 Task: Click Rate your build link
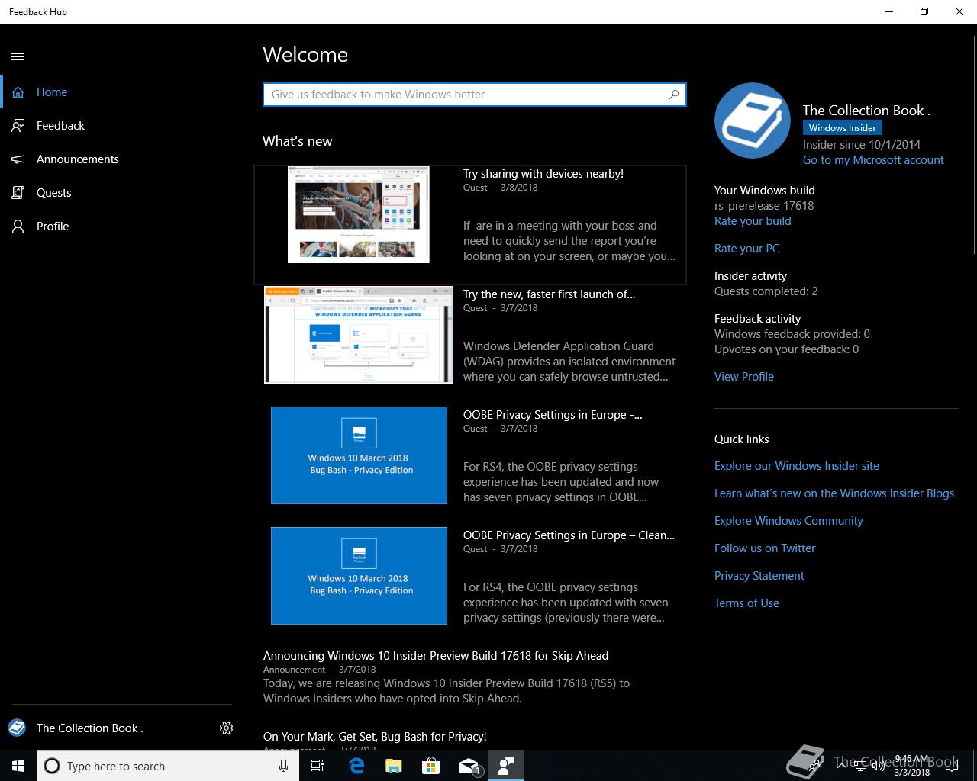[753, 221]
